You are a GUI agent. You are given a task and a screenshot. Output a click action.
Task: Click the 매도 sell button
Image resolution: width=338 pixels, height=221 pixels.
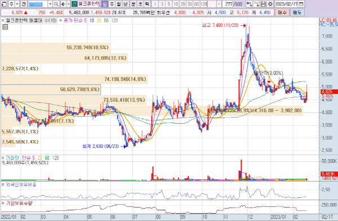click(x=297, y=12)
